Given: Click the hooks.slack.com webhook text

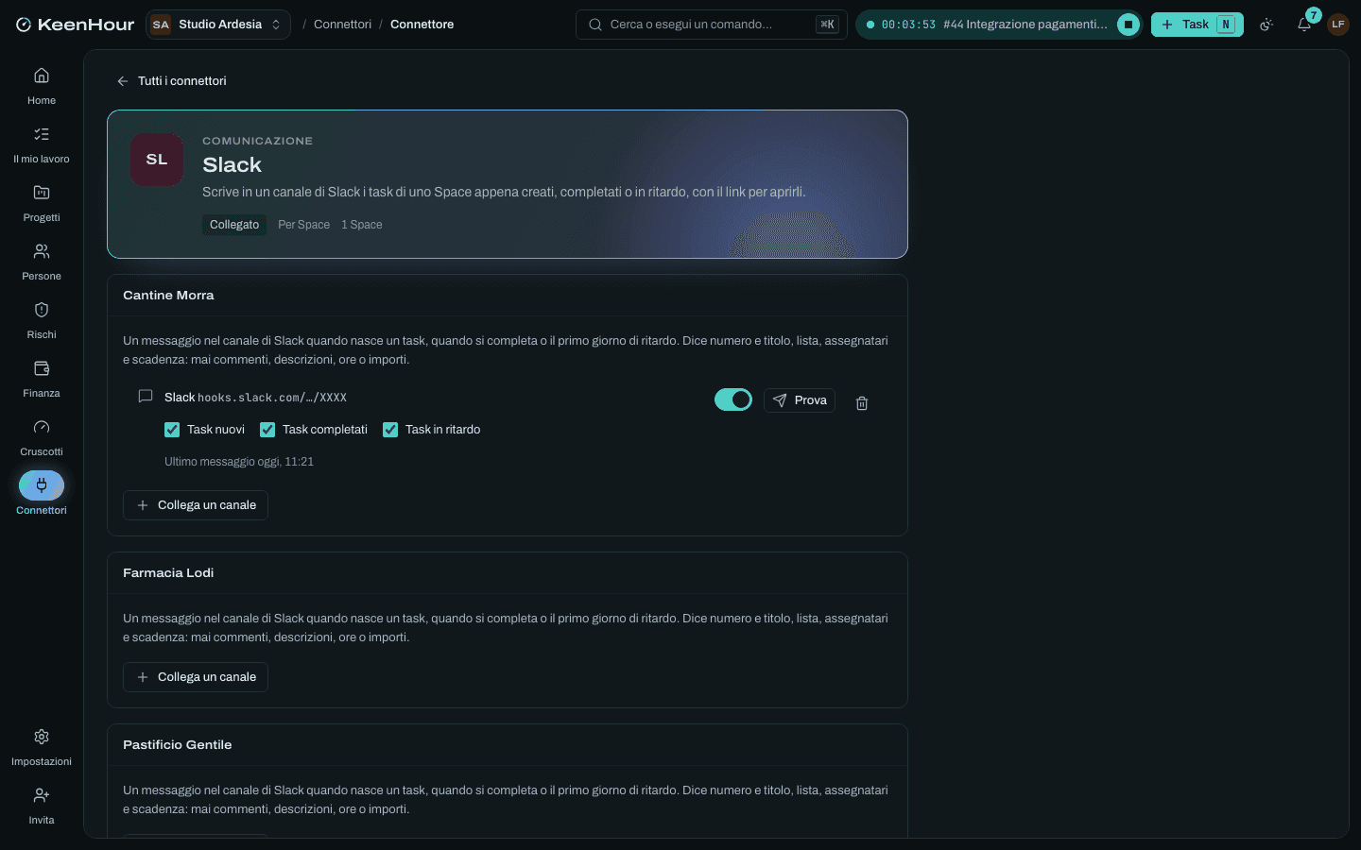Looking at the screenshot, I should pyautogui.click(x=272, y=398).
